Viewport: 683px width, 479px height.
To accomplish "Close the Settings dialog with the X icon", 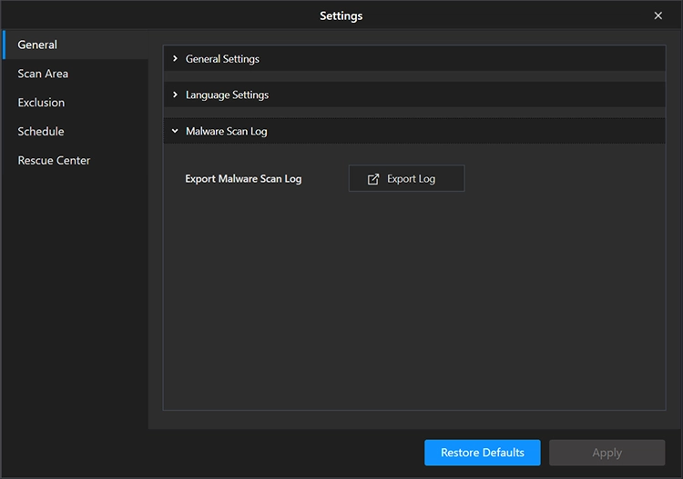I will [658, 15].
